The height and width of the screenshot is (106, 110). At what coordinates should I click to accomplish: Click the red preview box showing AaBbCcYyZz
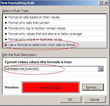tap(51, 87)
